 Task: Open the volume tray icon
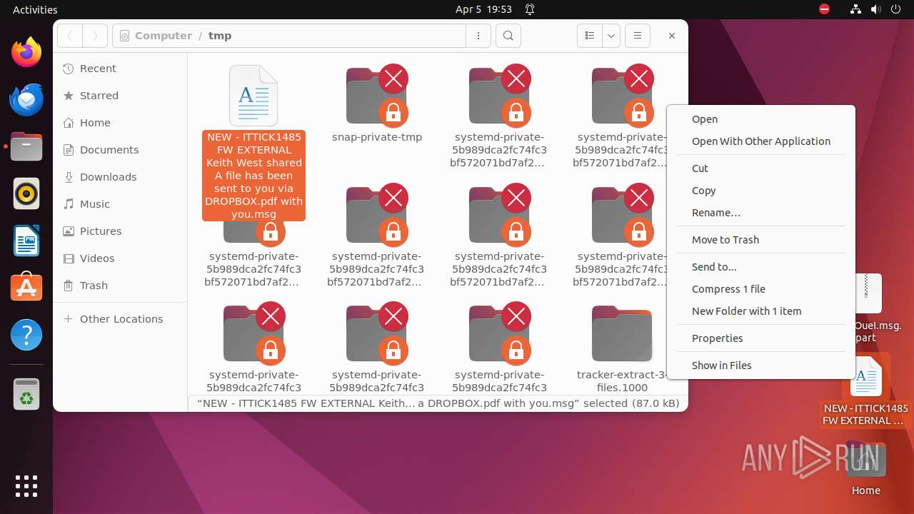pos(875,9)
